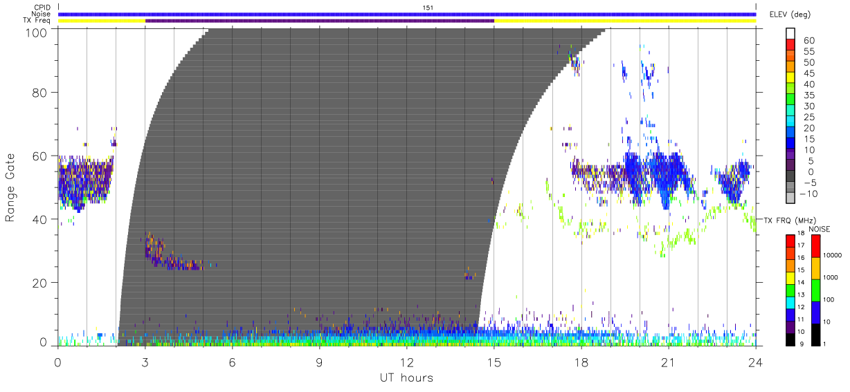This screenshot has width=850, height=392.
Task: Click the '30' label on ELEV legend
Action: coord(809,106)
